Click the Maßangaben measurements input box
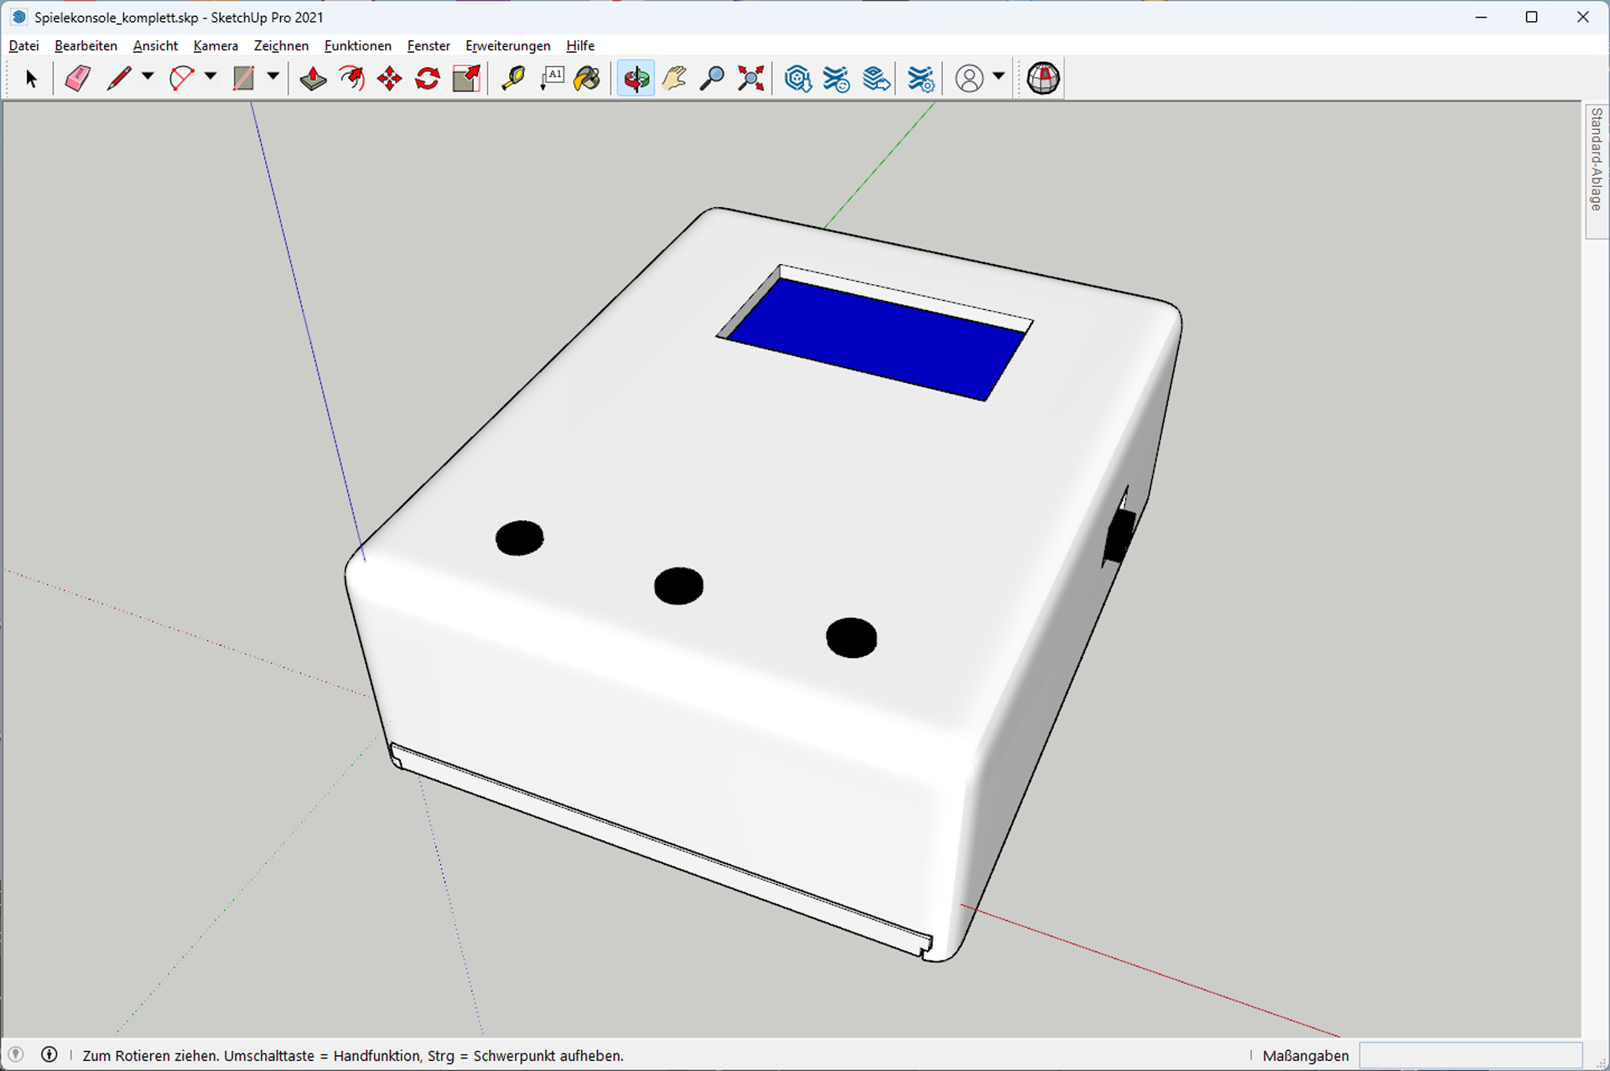This screenshot has height=1071, width=1610. click(x=1470, y=1055)
